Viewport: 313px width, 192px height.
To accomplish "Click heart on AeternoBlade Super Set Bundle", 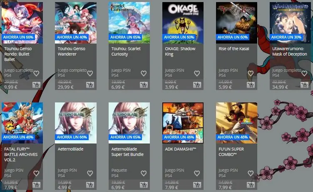I will [x=144, y=173].
